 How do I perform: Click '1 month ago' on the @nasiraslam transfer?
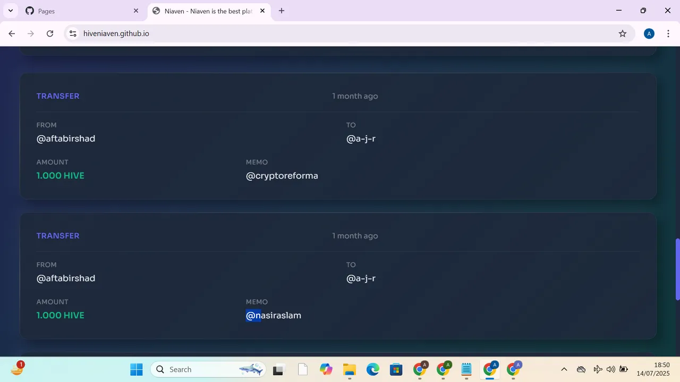[355, 236]
